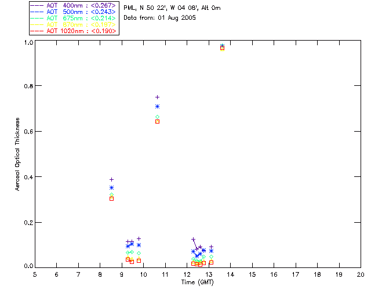Select the red square marker near 0.64
The height and width of the screenshot is (297, 371).
(x=157, y=121)
